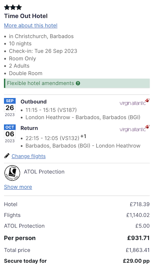Click the ATOL Protection text label
Viewport: 155px width, 270px height.
pos(44,172)
